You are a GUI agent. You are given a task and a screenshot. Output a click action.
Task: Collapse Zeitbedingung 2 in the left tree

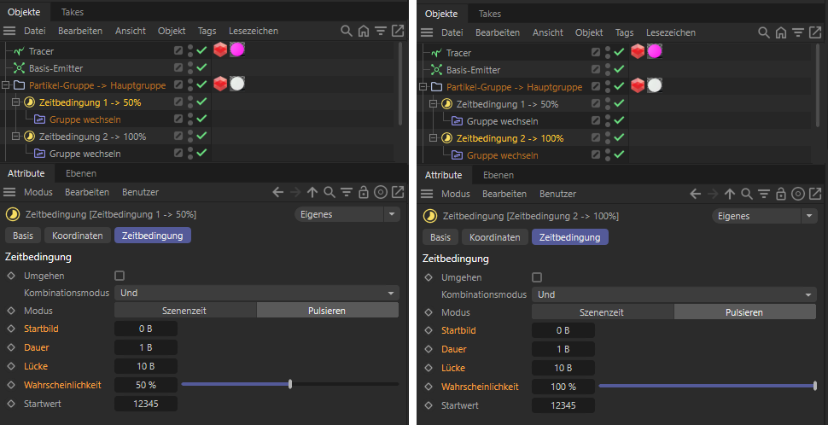(16, 137)
